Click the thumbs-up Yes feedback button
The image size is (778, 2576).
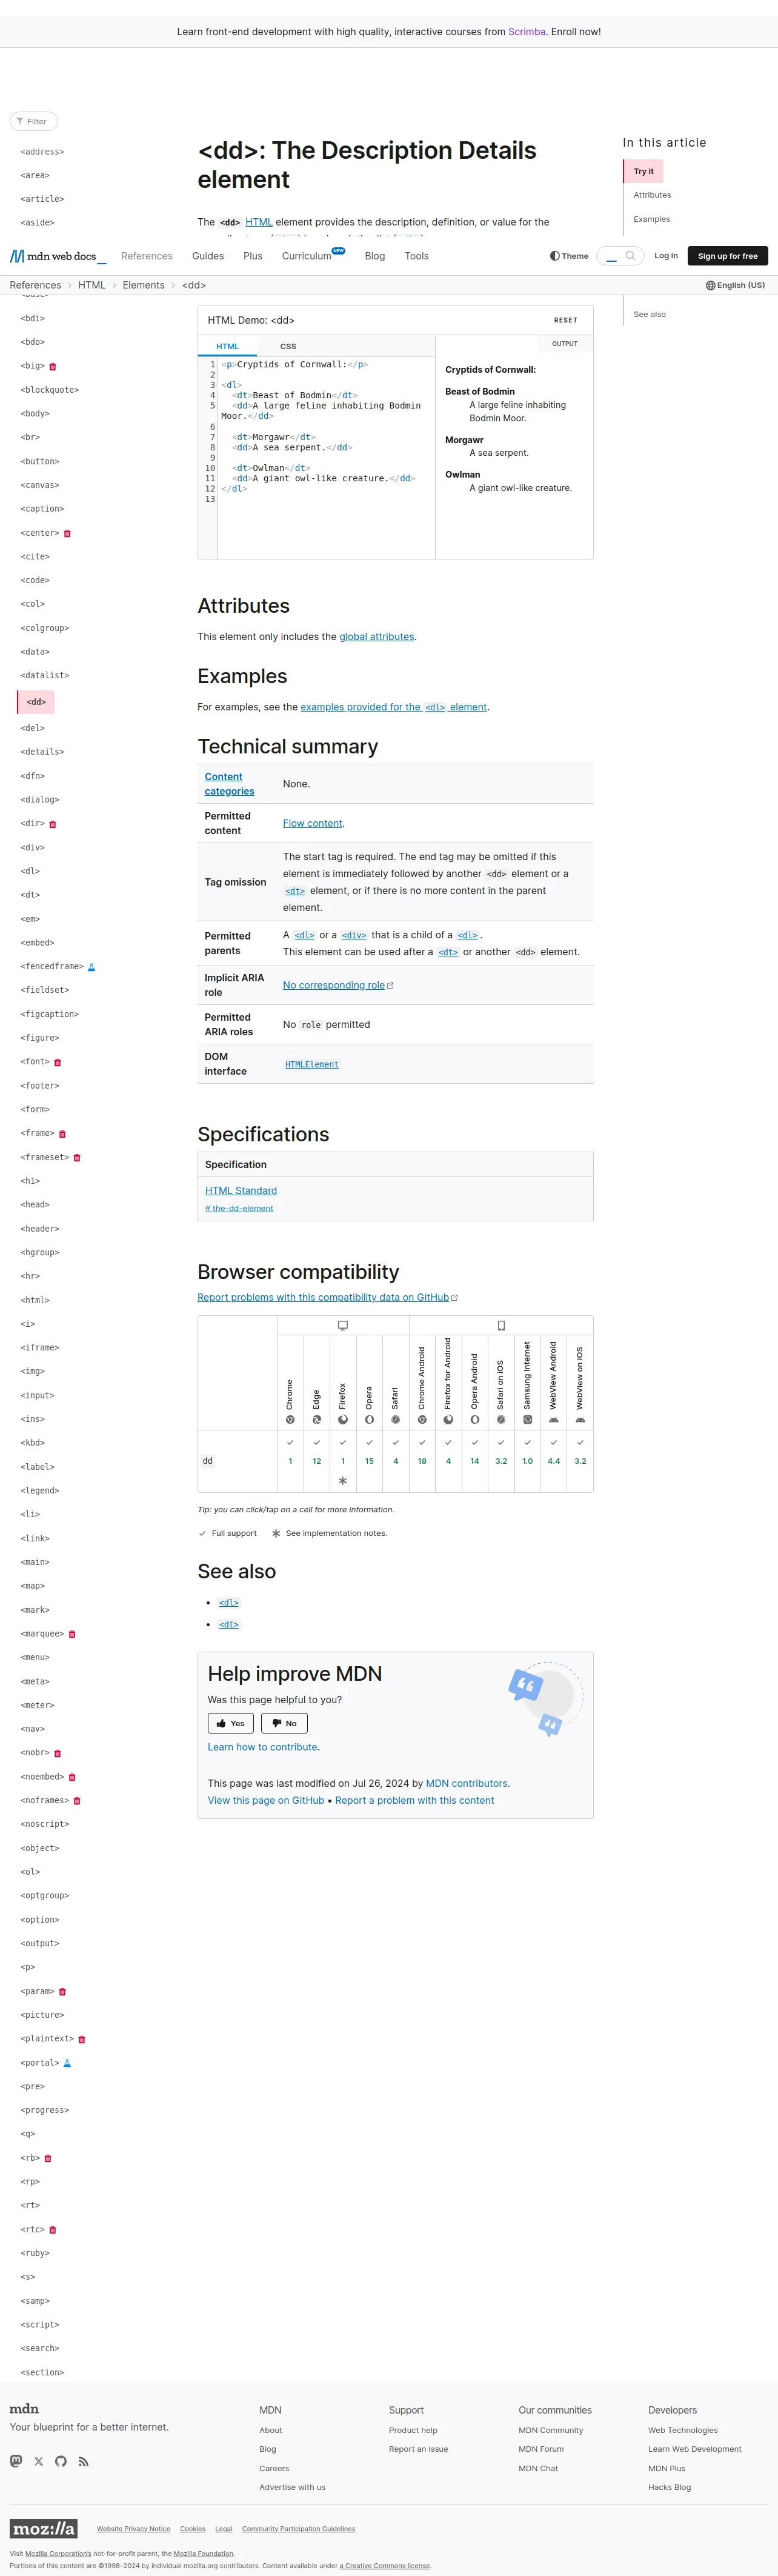coord(230,1723)
